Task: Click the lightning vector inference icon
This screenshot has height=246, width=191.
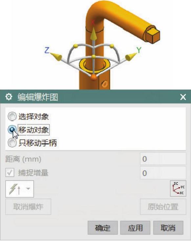Action: coord(15,189)
